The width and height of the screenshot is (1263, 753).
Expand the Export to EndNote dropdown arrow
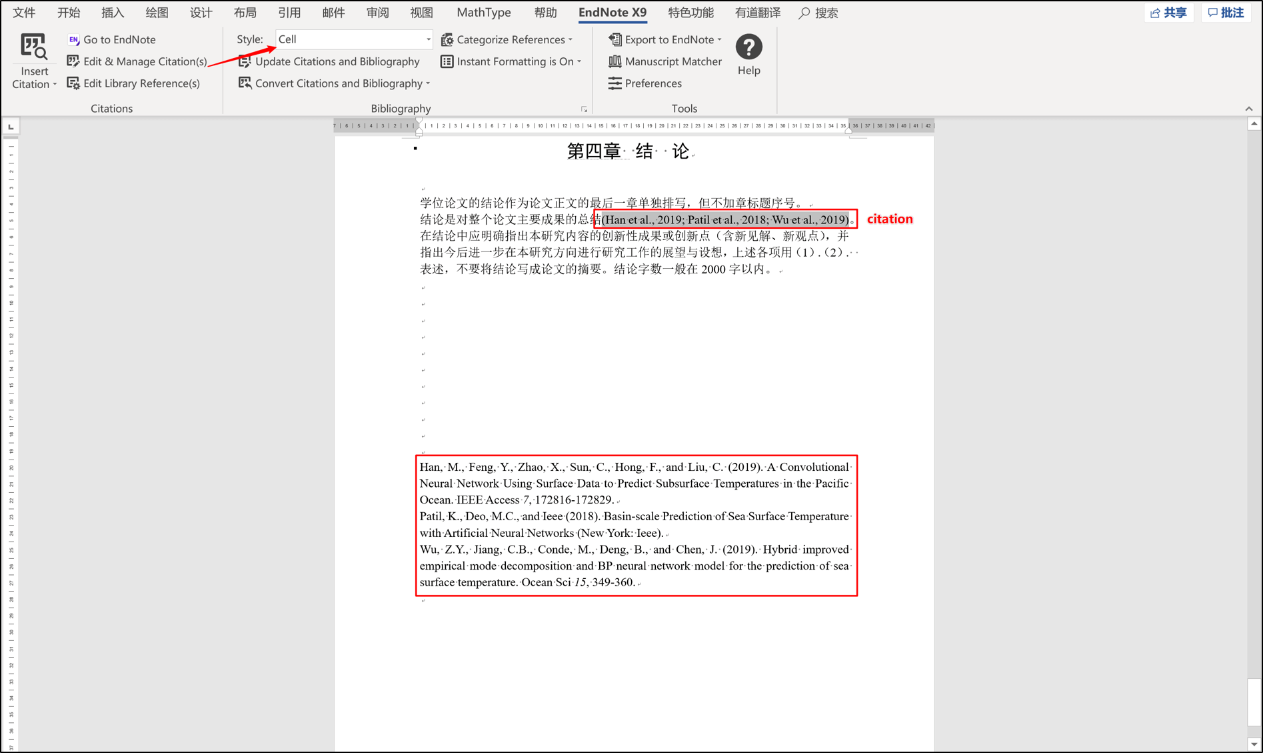[x=719, y=41]
